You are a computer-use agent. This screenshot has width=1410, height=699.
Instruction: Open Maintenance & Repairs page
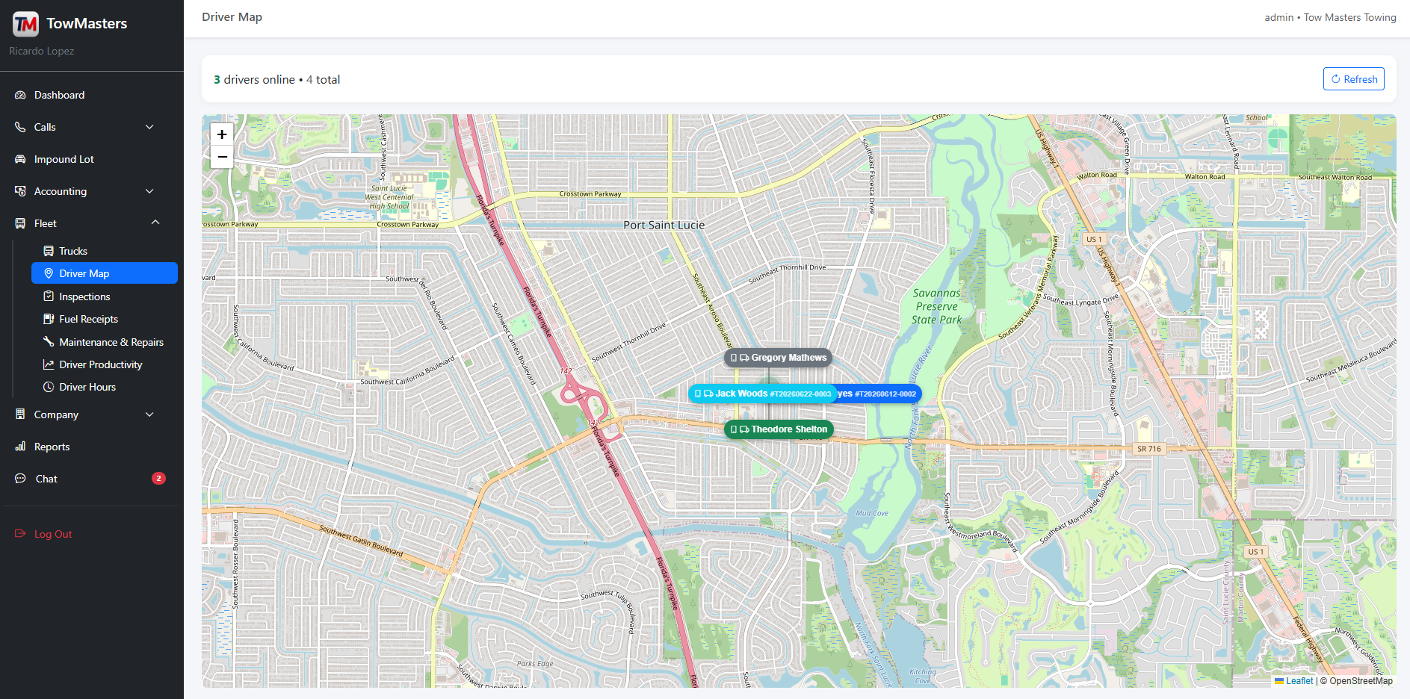click(105, 342)
